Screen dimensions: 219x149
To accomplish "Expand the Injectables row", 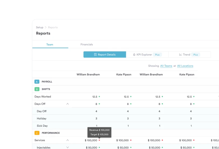I will pos(67,147).
